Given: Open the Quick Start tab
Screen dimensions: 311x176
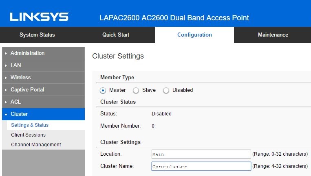Looking at the screenshot, I should pyautogui.click(x=116, y=35).
